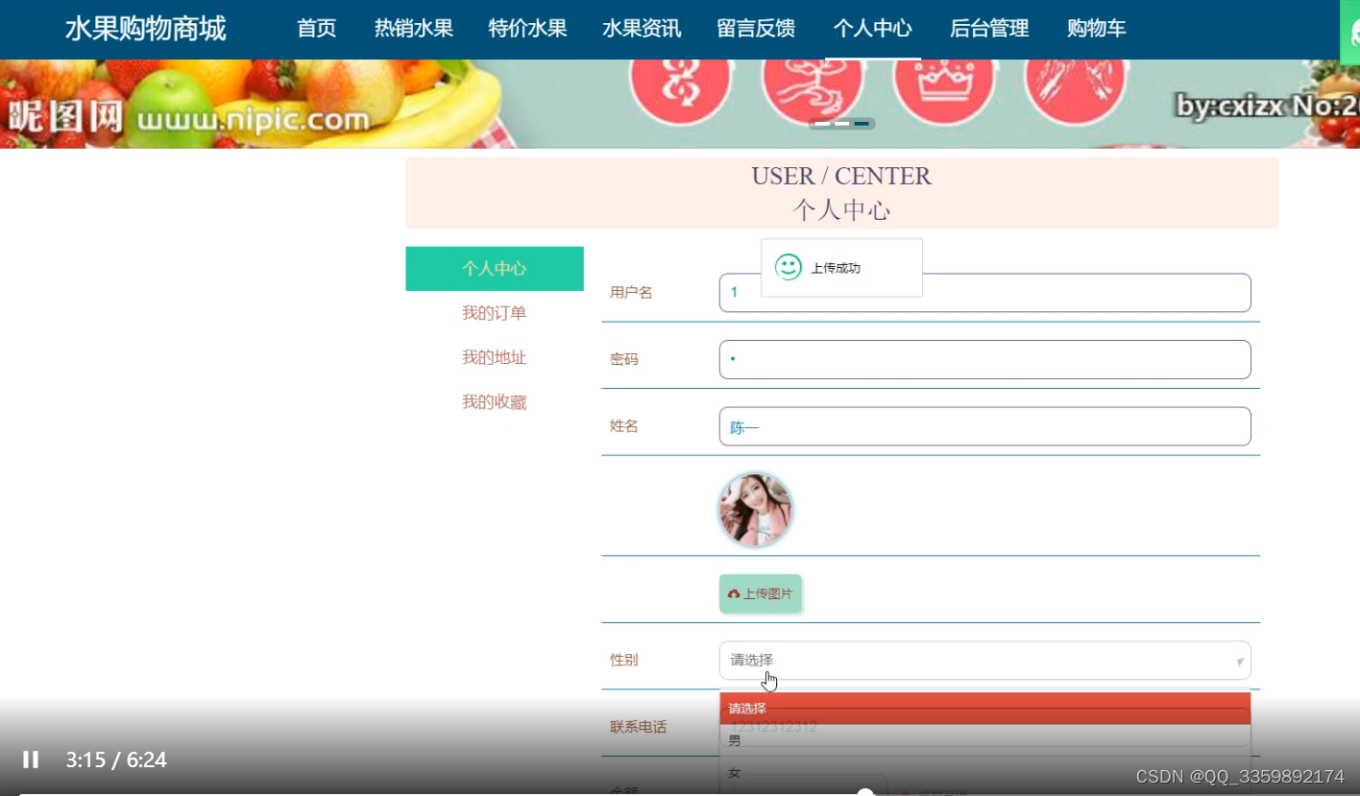Click the user avatar photo

[x=756, y=510]
